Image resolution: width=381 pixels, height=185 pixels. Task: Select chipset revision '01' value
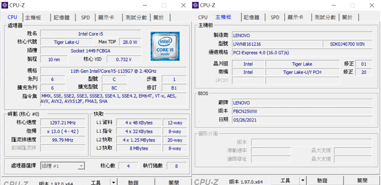(x=363, y=64)
